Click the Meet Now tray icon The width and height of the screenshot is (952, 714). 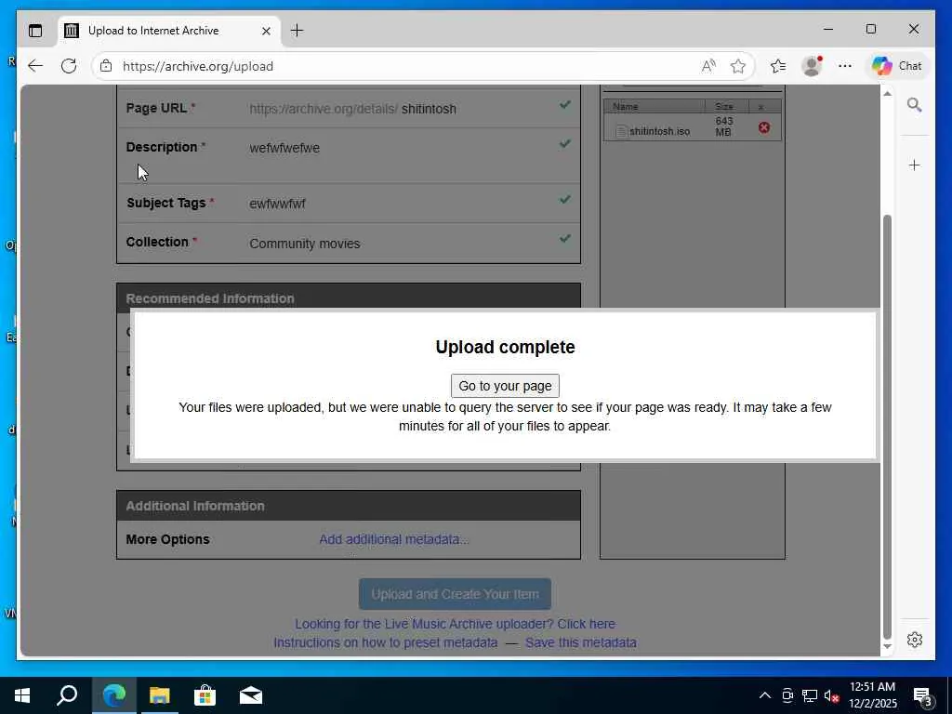click(x=787, y=695)
